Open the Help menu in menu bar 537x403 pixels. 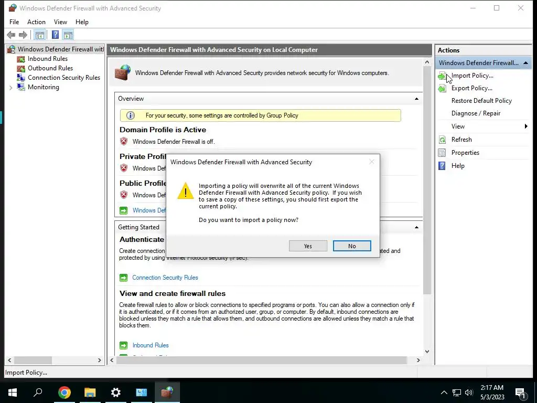82,22
